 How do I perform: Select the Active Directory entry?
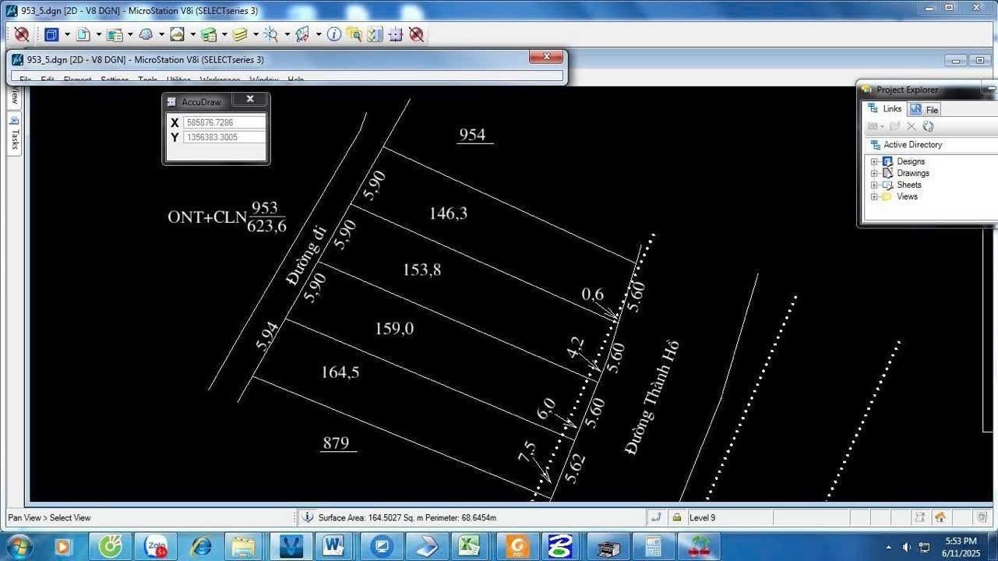912,145
